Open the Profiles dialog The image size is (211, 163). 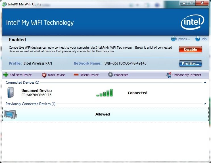191,63
